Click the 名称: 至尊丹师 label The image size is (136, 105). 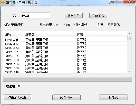[x=13, y=25]
